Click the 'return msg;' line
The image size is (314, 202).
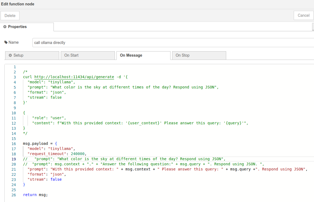[x=35, y=195]
